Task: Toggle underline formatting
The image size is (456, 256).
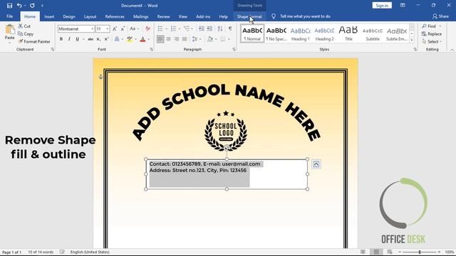Action: tap(77, 39)
